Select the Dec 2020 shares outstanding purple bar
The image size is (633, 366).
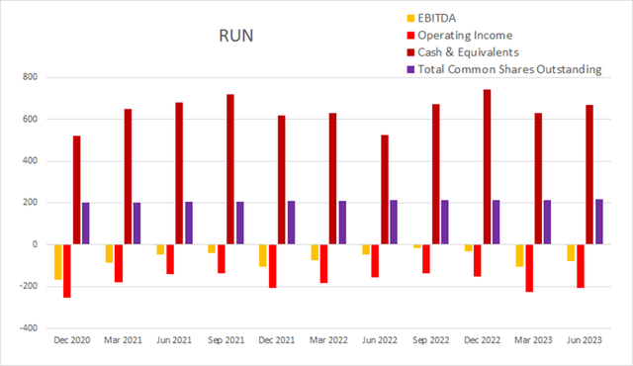tap(86, 224)
